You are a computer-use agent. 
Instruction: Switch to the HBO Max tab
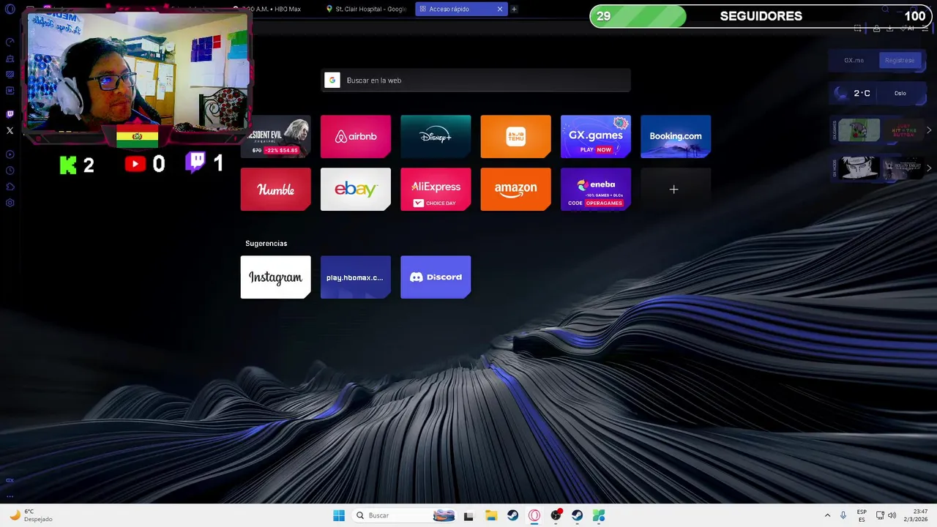[272, 9]
